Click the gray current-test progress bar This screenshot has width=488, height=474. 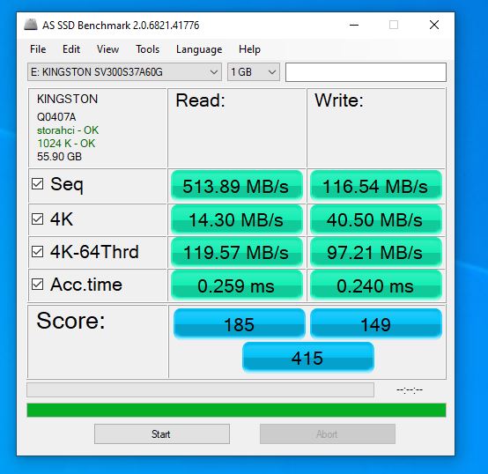[x=201, y=390]
